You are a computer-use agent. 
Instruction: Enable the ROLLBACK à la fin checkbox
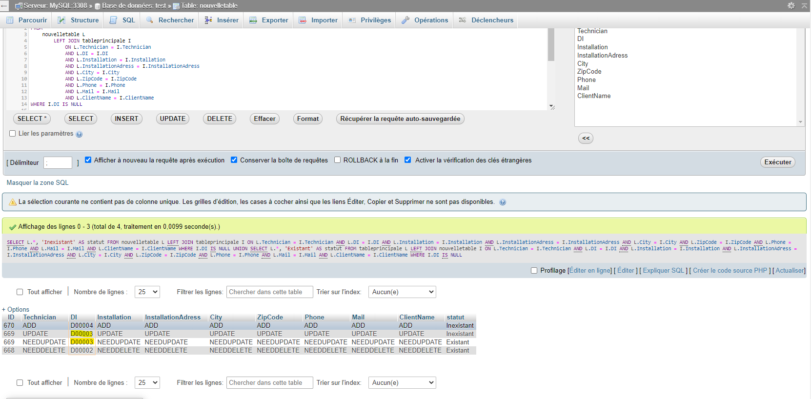(337, 160)
